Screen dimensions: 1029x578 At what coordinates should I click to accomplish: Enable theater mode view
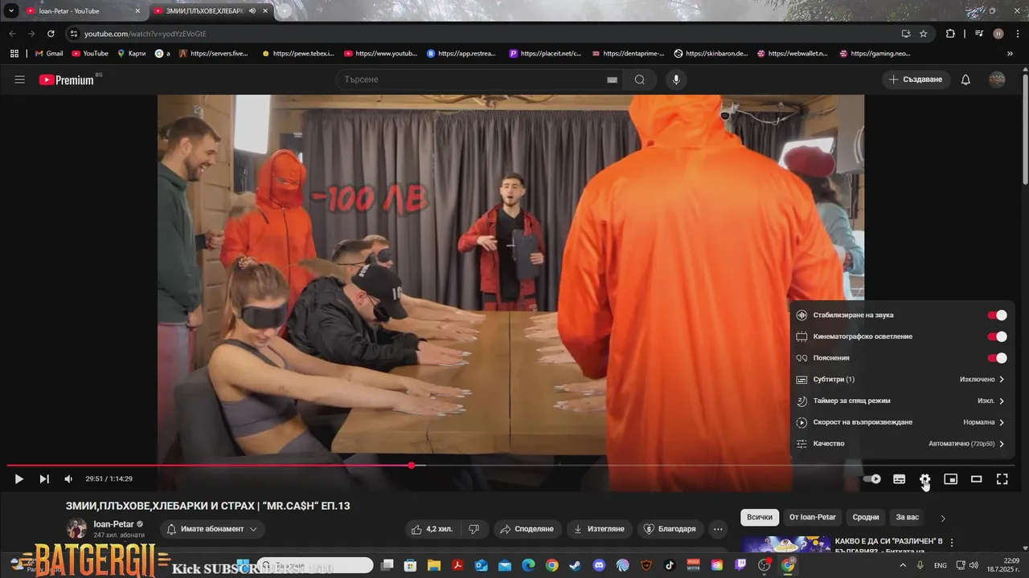(976, 479)
